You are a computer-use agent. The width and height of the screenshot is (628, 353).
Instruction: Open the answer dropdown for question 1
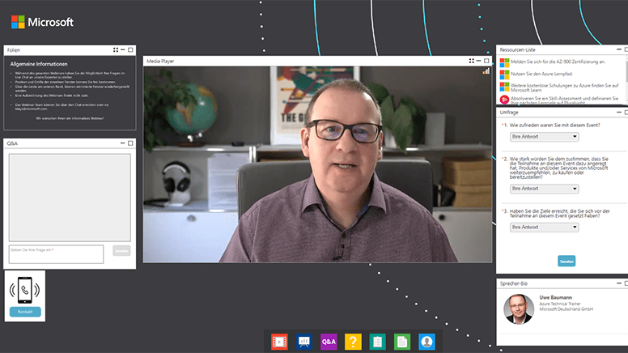tap(544, 138)
